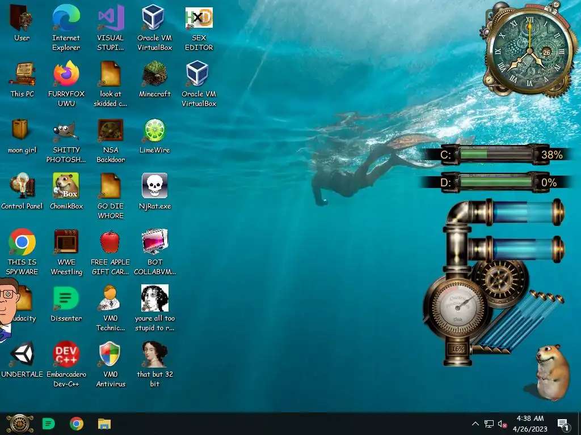Select the ChomikBox shortcut

point(66,191)
